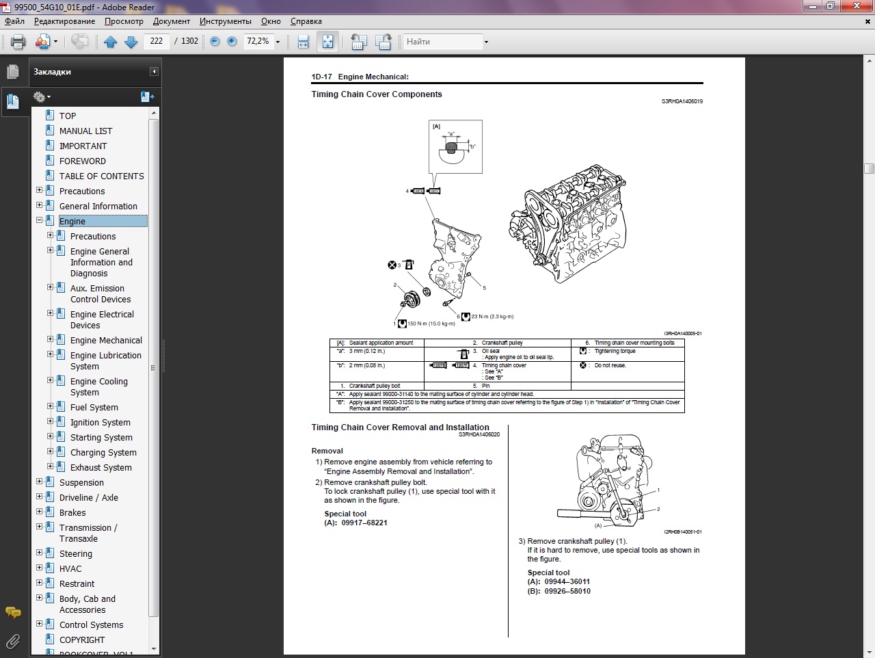875x658 pixels.
Task: Expand the Control Systems bookmark
Action: click(x=39, y=624)
